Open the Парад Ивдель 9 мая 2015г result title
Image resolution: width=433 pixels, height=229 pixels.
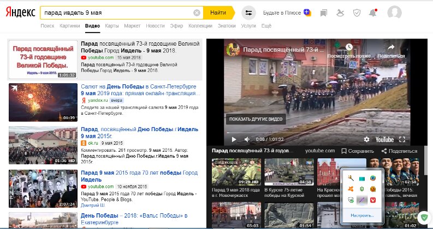point(139,133)
